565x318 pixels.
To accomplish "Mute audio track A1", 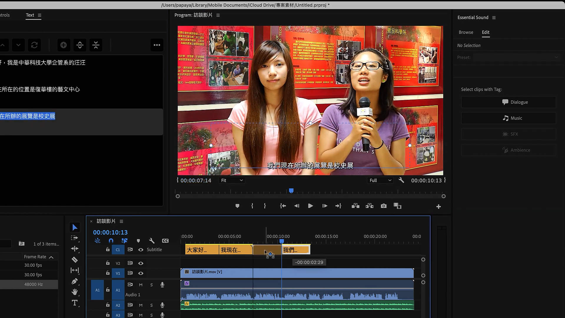I will (141, 285).
